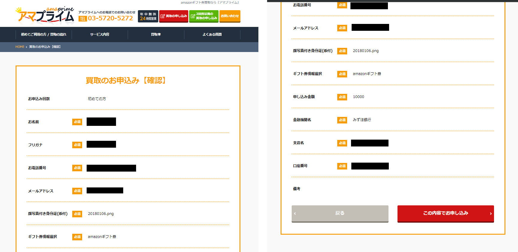This screenshot has width=518, height=252.
Task: Click green 2回目以降の買取の申し込み button
Action: 204,16
